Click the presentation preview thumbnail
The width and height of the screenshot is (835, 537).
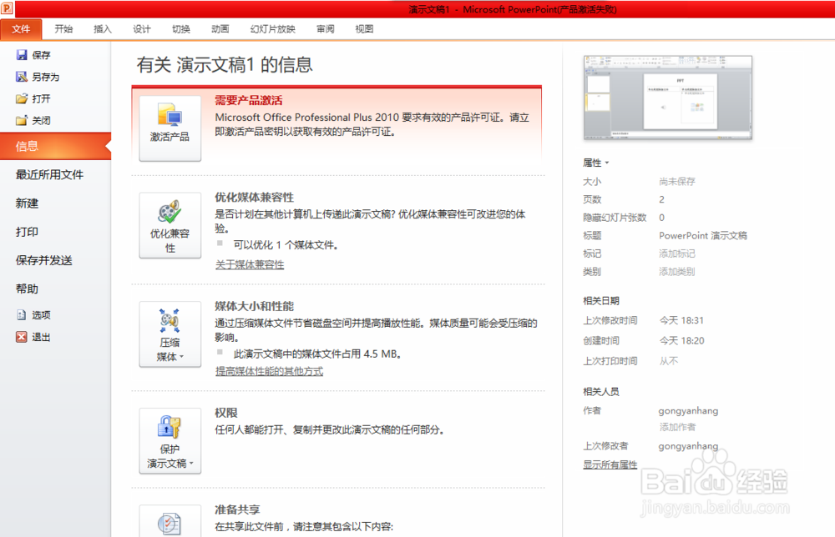(x=668, y=98)
